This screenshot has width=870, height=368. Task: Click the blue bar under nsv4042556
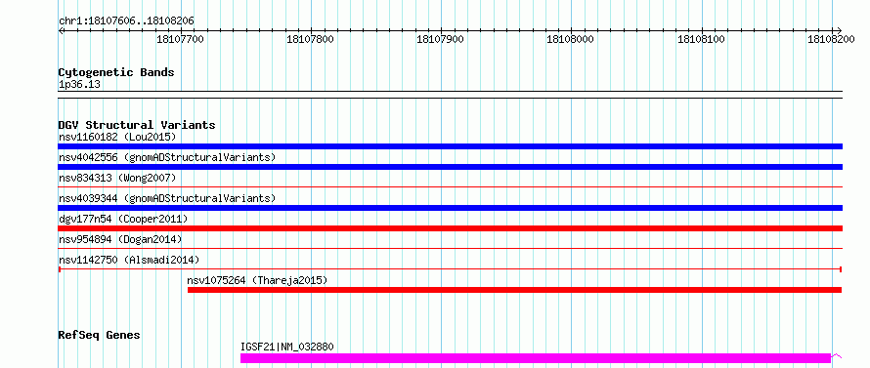coord(450,167)
